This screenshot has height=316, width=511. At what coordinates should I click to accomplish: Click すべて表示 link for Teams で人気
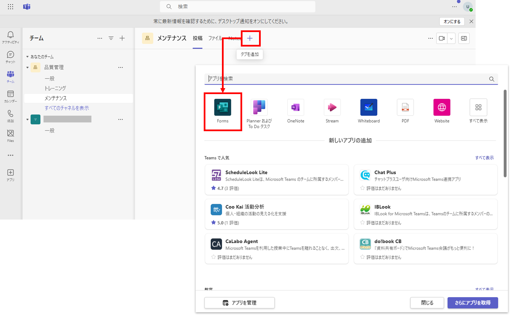point(484,158)
